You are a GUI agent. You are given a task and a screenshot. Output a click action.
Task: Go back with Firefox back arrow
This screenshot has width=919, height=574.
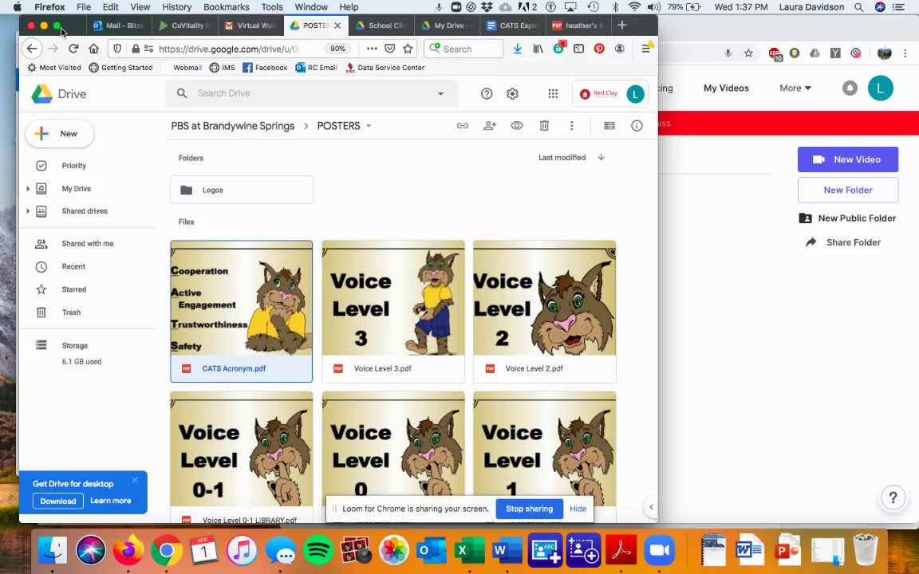coord(32,49)
